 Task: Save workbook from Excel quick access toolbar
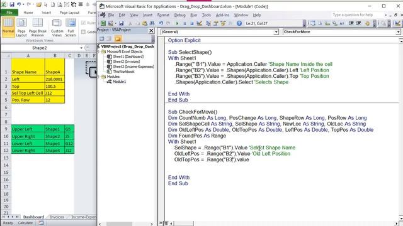click(12, 4)
